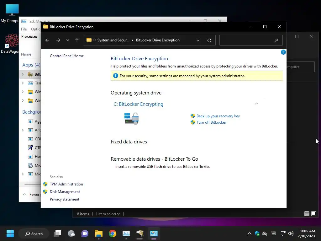The height and width of the screenshot is (241, 321).
Task: Refresh the BitLocker Drive Encryption page
Action: click(209, 40)
